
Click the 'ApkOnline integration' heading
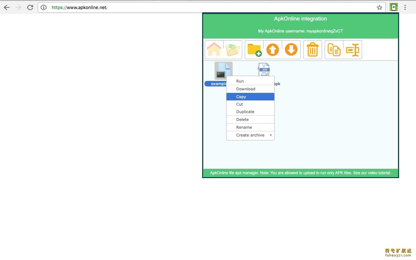pos(301,19)
